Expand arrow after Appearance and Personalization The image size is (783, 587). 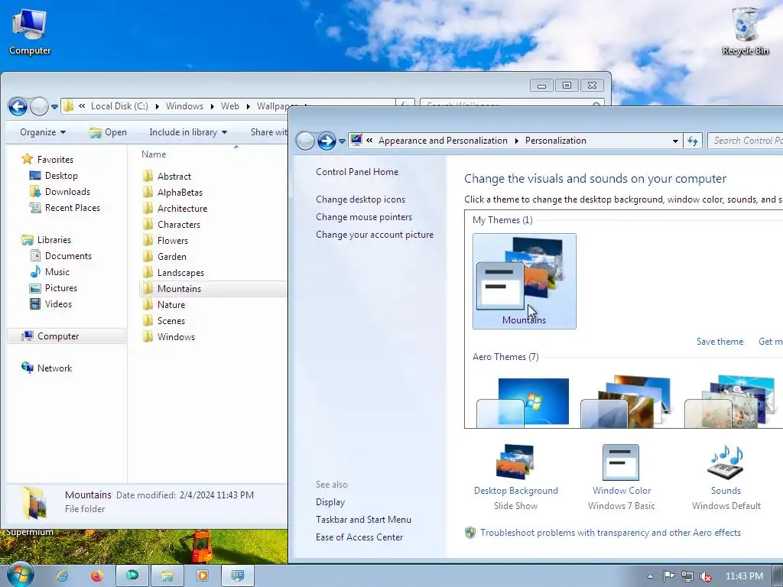[516, 141]
